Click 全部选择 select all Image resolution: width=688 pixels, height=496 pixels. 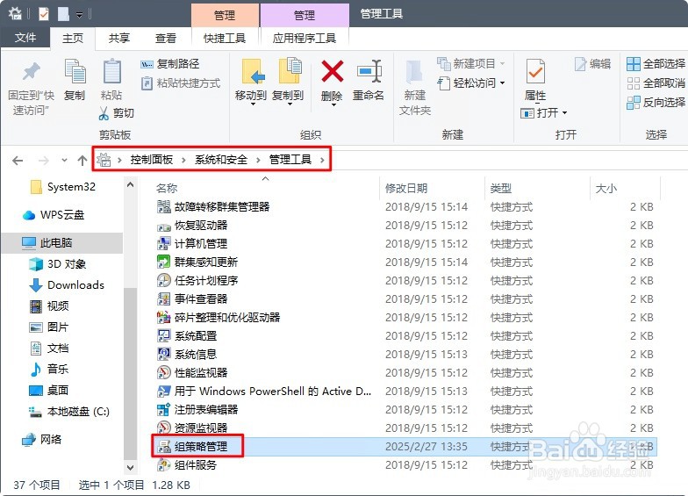656,64
